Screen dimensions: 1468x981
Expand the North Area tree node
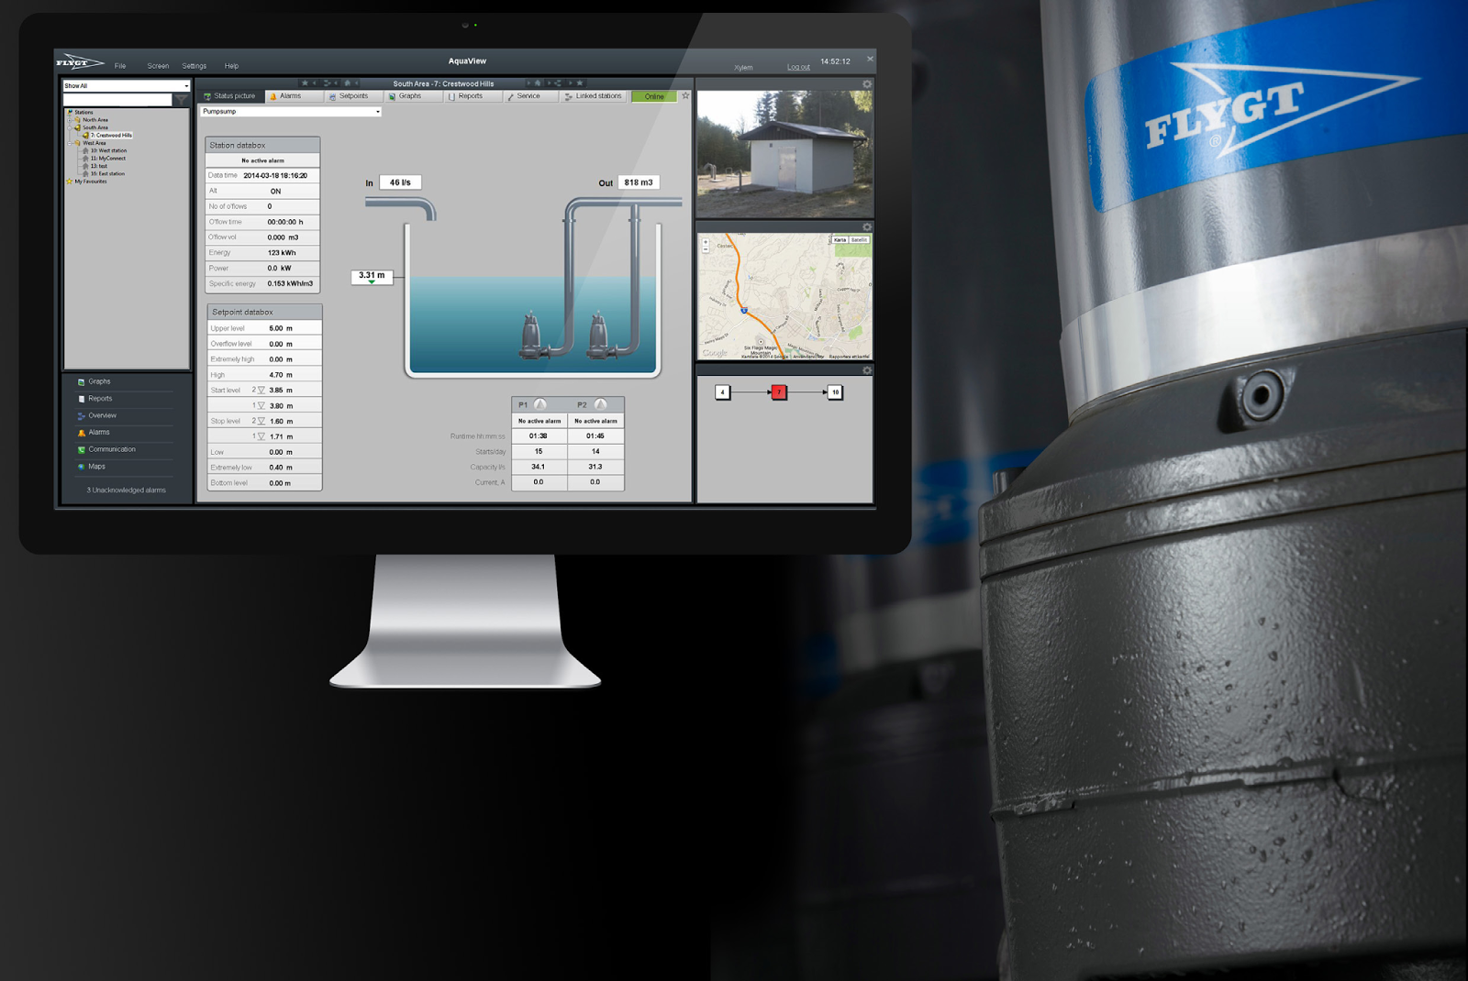tap(70, 120)
